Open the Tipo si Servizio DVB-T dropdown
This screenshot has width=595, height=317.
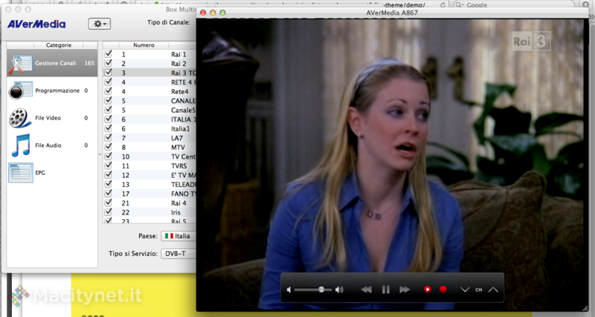click(x=178, y=253)
